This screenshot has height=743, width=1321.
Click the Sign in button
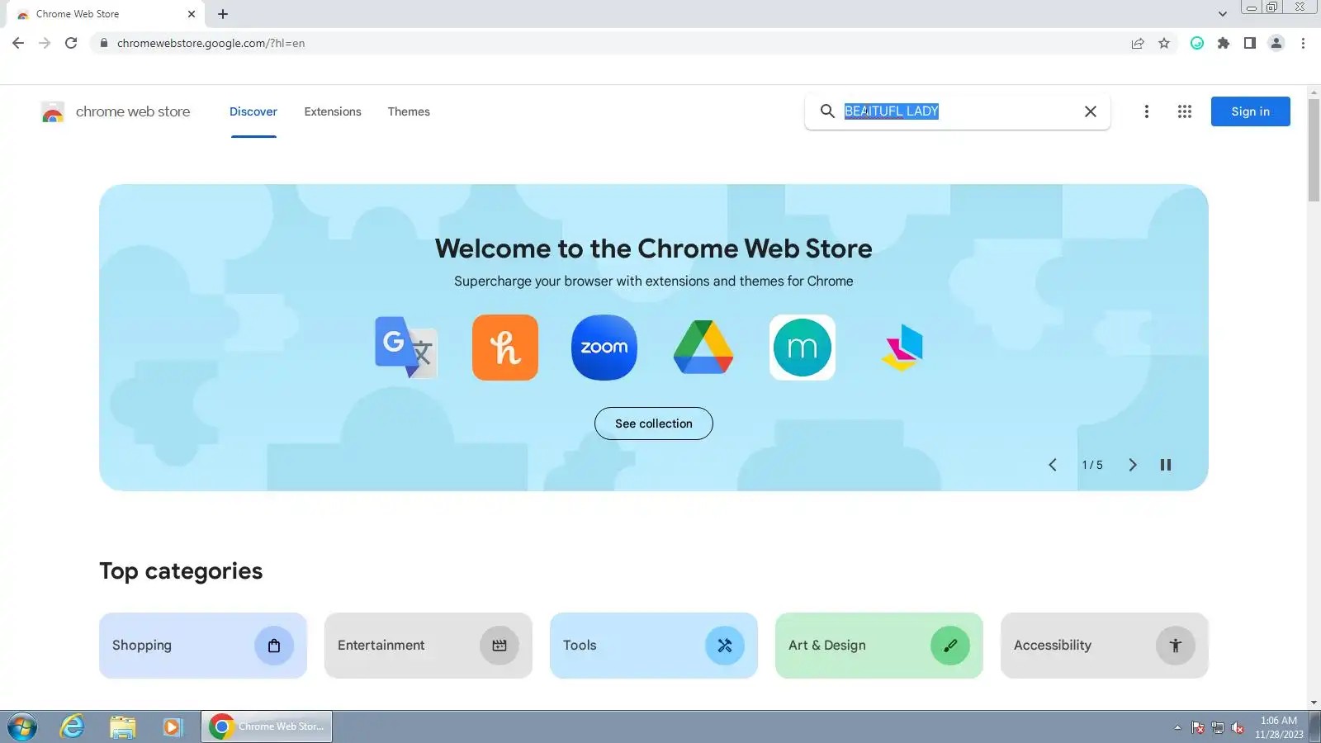click(x=1251, y=111)
